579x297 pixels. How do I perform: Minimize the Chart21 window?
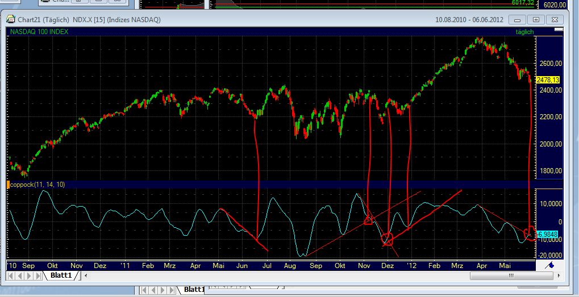tap(517, 19)
